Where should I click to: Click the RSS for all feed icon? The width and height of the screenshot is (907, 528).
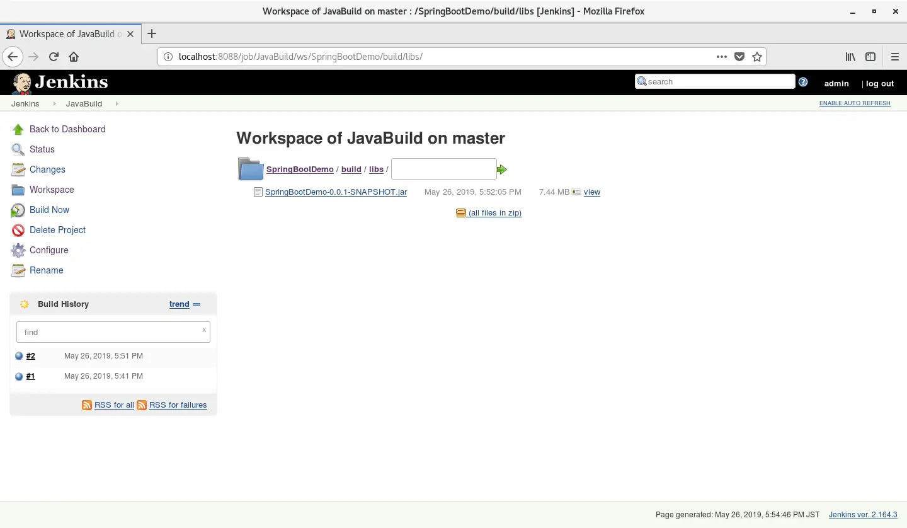tap(87, 405)
